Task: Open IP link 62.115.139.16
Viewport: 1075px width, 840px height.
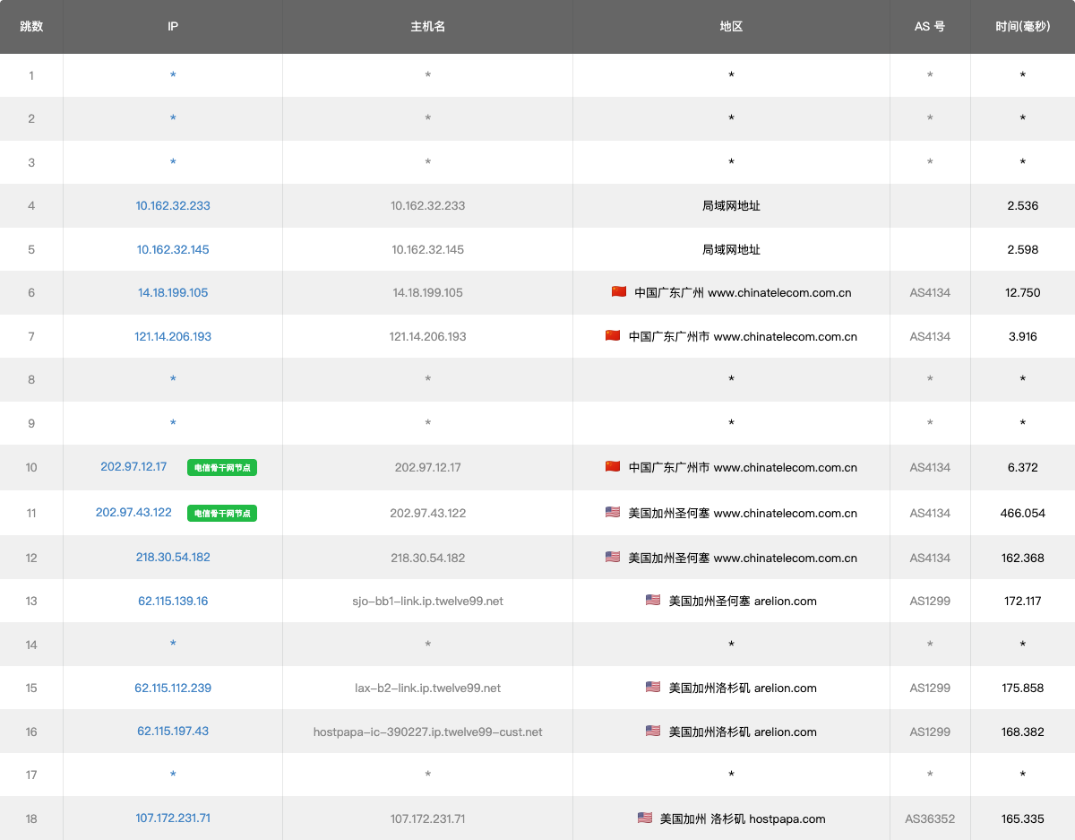Action: 173,601
